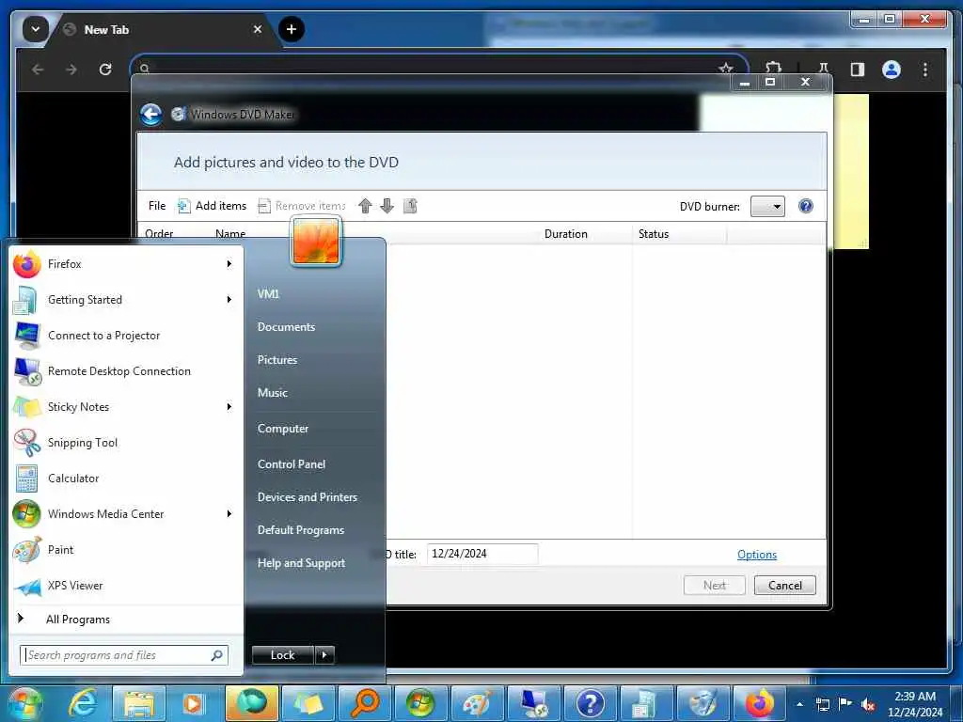
Task: Open VM1 user folder
Action: pos(268,294)
